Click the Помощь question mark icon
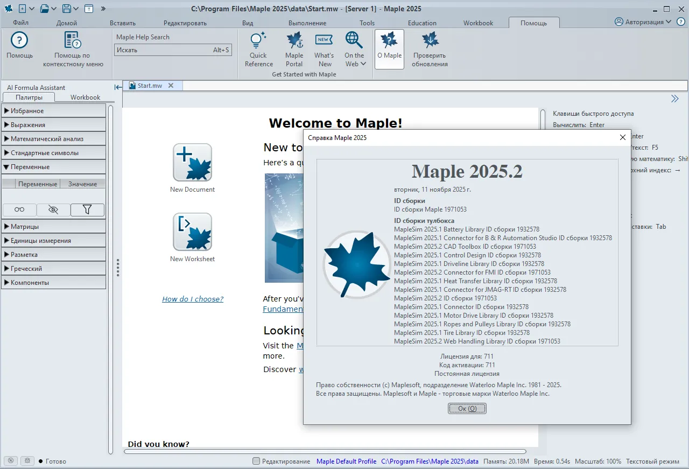The height and width of the screenshot is (469, 689). click(x=20, y=40)
